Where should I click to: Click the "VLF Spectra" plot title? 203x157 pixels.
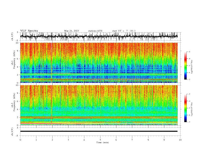(29, 31)
